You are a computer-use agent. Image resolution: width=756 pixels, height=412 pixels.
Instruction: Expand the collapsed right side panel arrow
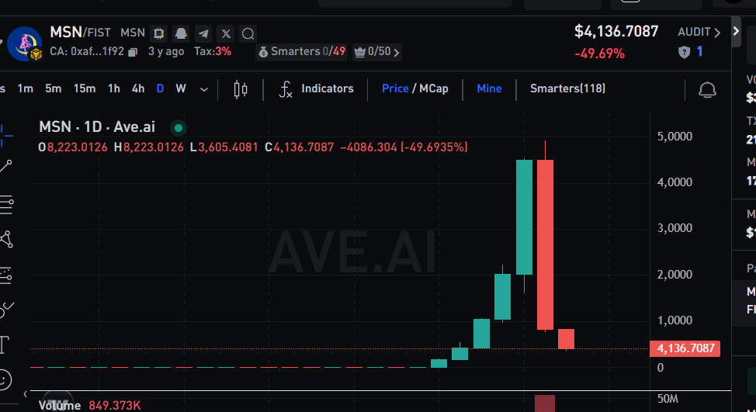(736, 33)
